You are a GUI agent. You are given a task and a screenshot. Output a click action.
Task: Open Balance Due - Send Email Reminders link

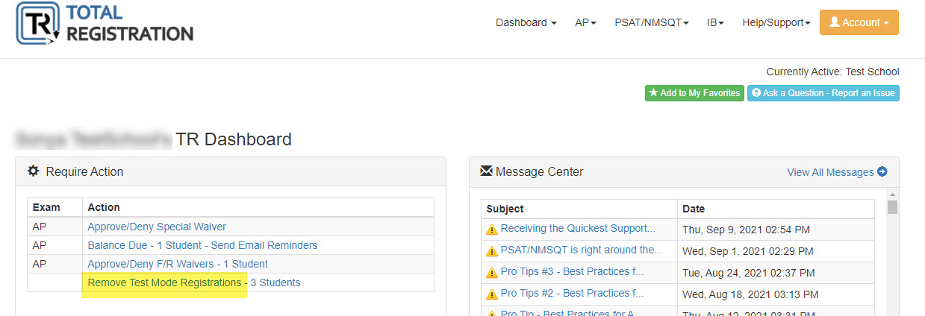pyautogui.click(x=202, y=245)
